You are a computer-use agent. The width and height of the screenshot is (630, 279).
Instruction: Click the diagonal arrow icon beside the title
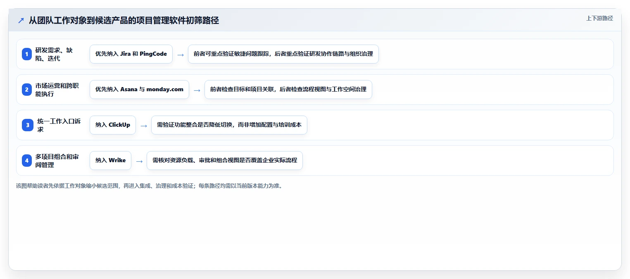click(x=21, y=21)
